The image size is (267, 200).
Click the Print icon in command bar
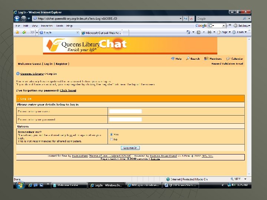210,32
